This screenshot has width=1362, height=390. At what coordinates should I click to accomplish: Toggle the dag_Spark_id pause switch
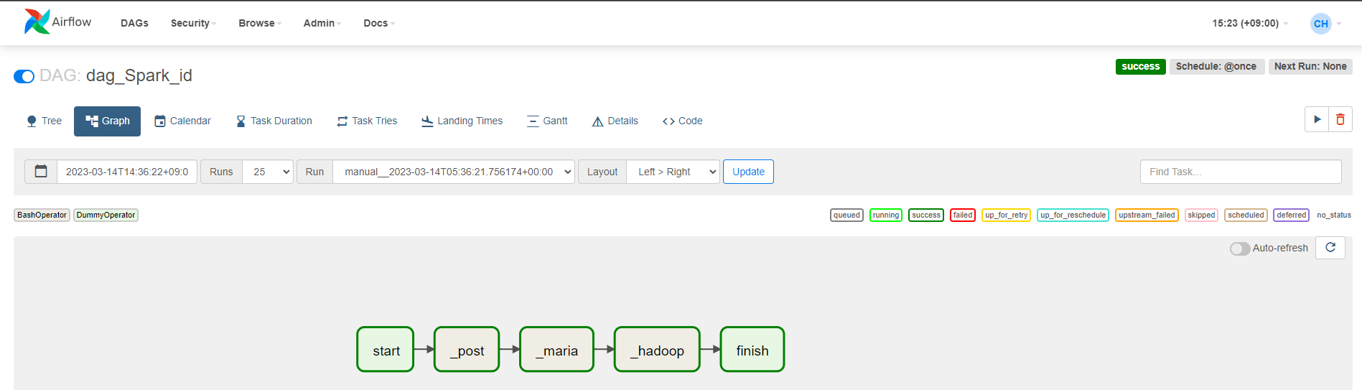point(24,76)
